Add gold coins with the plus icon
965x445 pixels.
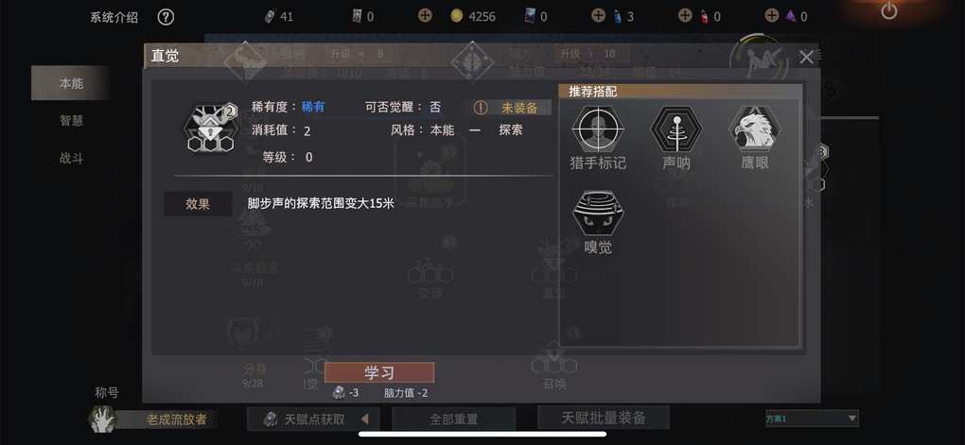coord(425,15)
